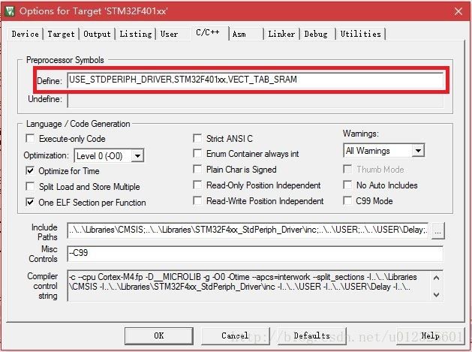Go to the User tab
This screenshot has height=352, width=472.
(x=169, y=34)
